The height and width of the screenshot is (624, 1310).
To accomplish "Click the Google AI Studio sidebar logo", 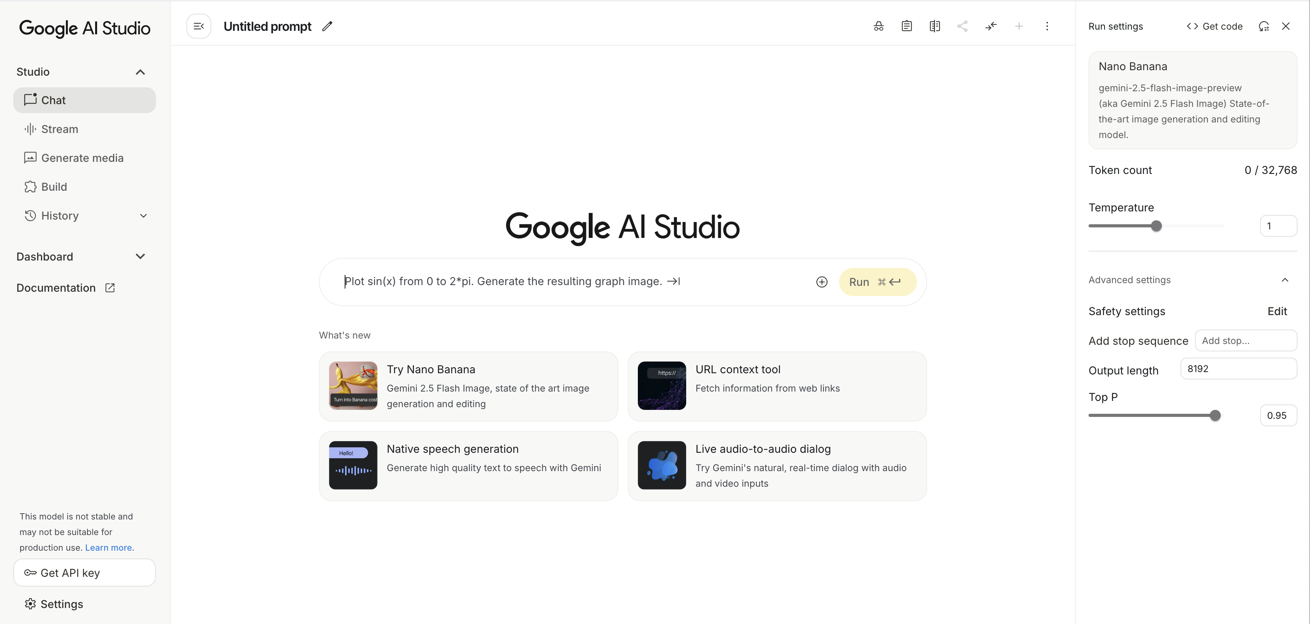I will point(85,28).
